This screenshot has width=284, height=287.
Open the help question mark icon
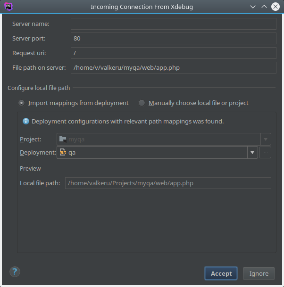click(15, 271)
